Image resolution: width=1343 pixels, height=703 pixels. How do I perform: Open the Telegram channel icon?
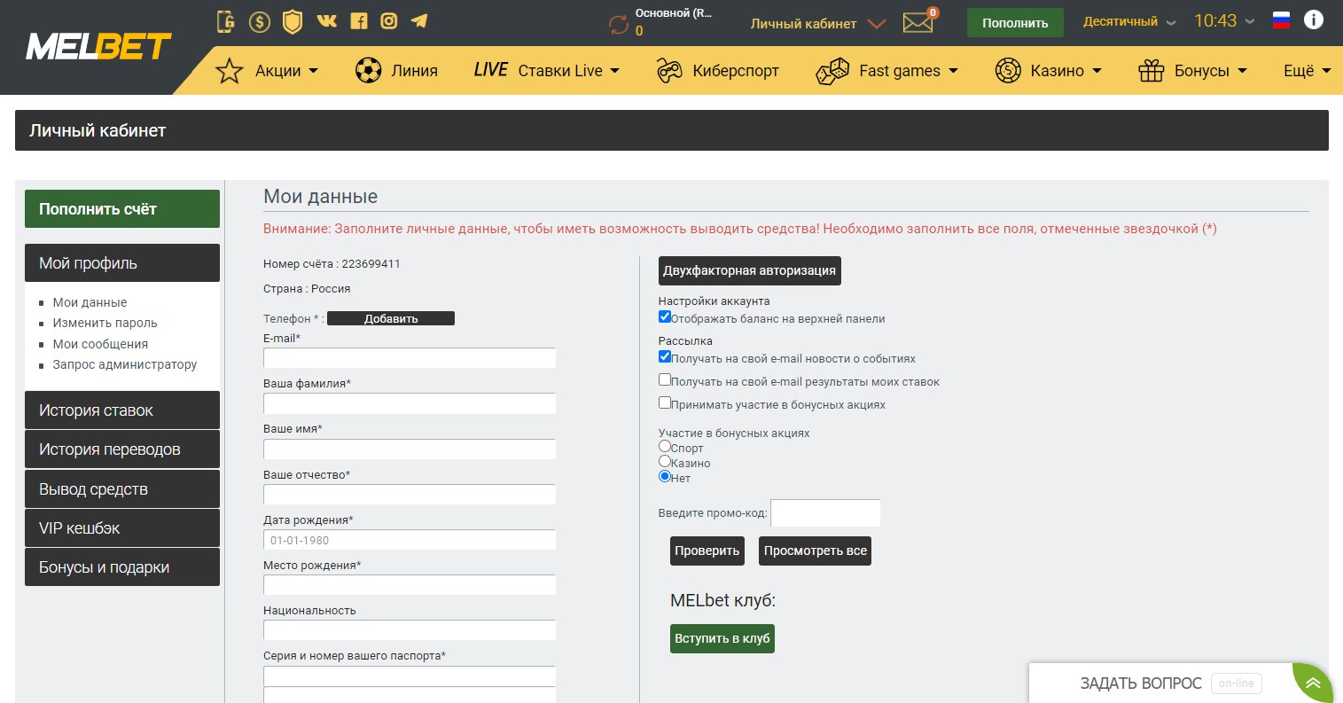coord(419,20)
